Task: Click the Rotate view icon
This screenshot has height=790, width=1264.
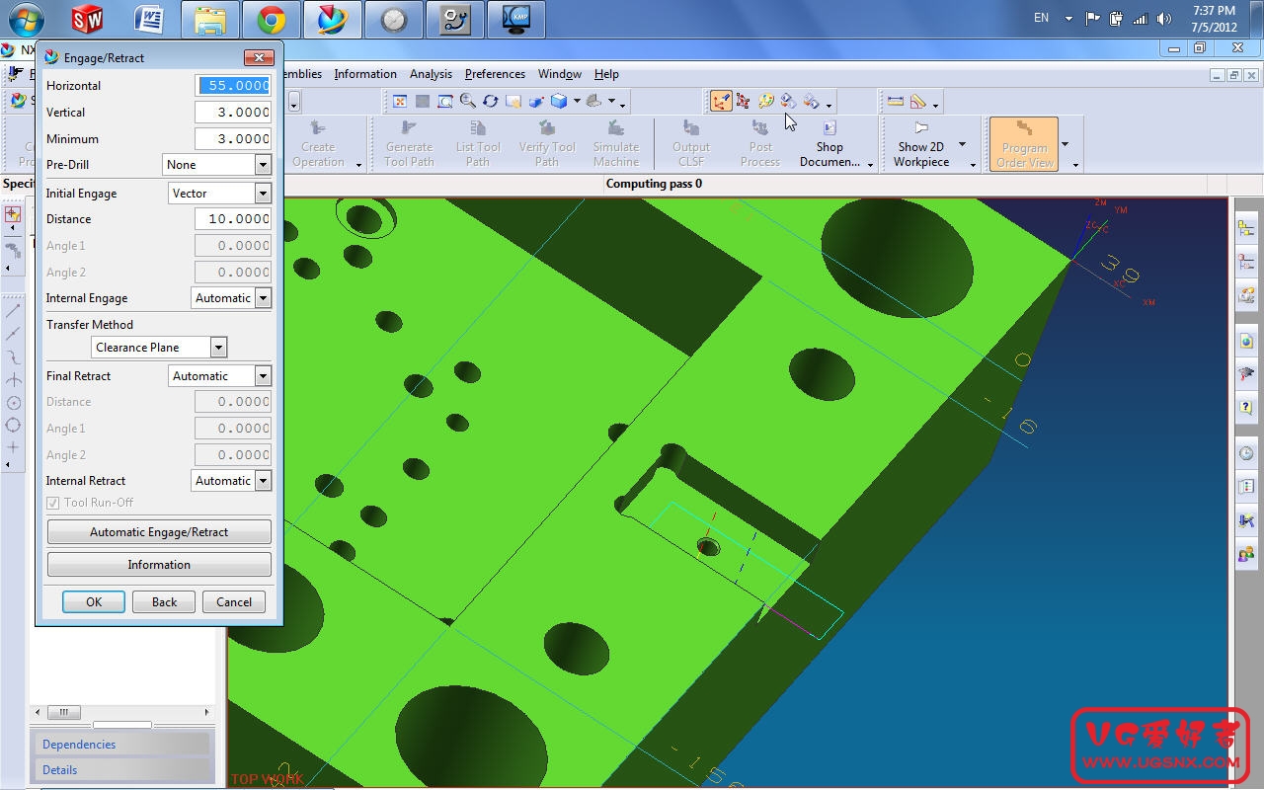Action: click(x=491, y=101)
